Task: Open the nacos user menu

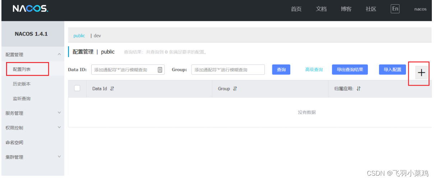Action: click(x=420, y=9)
